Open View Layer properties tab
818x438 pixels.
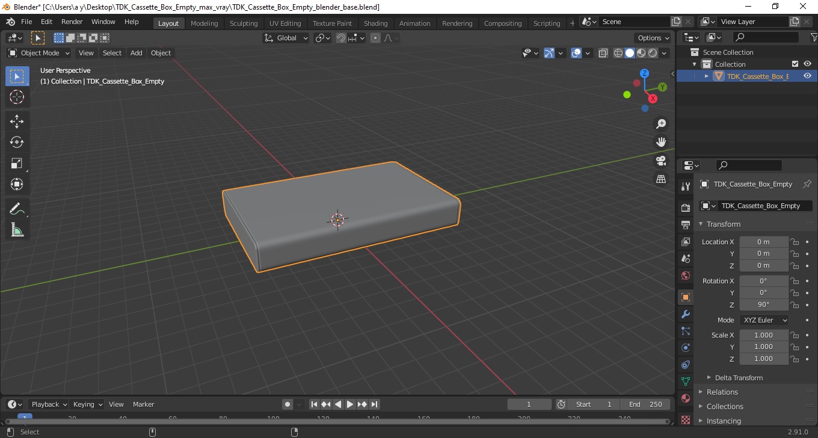click(x=686, y=241)
